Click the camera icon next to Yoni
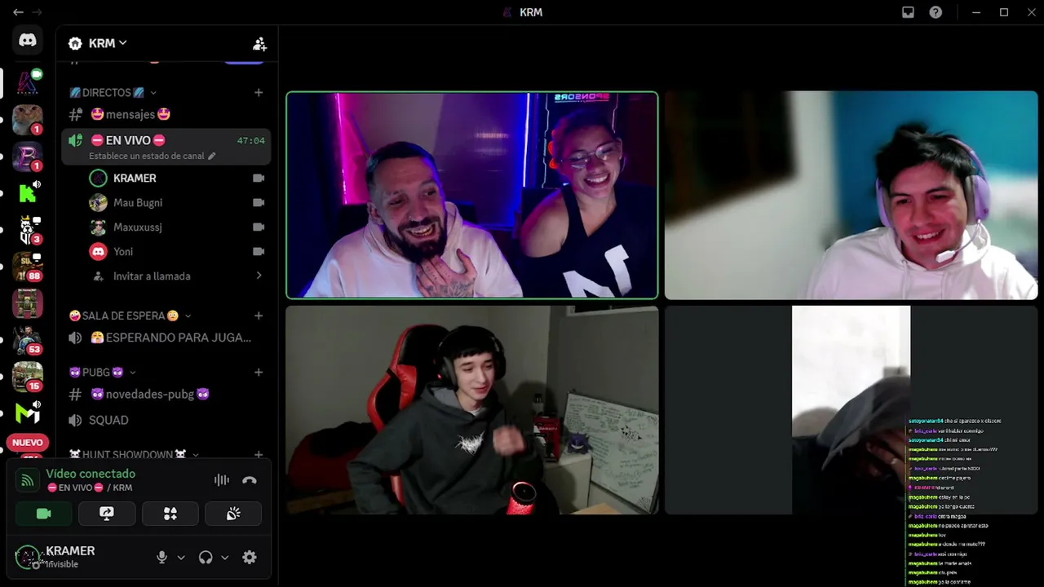This screenshot has width=1044, height=587. pyautogui.click(x=259, y=251)
